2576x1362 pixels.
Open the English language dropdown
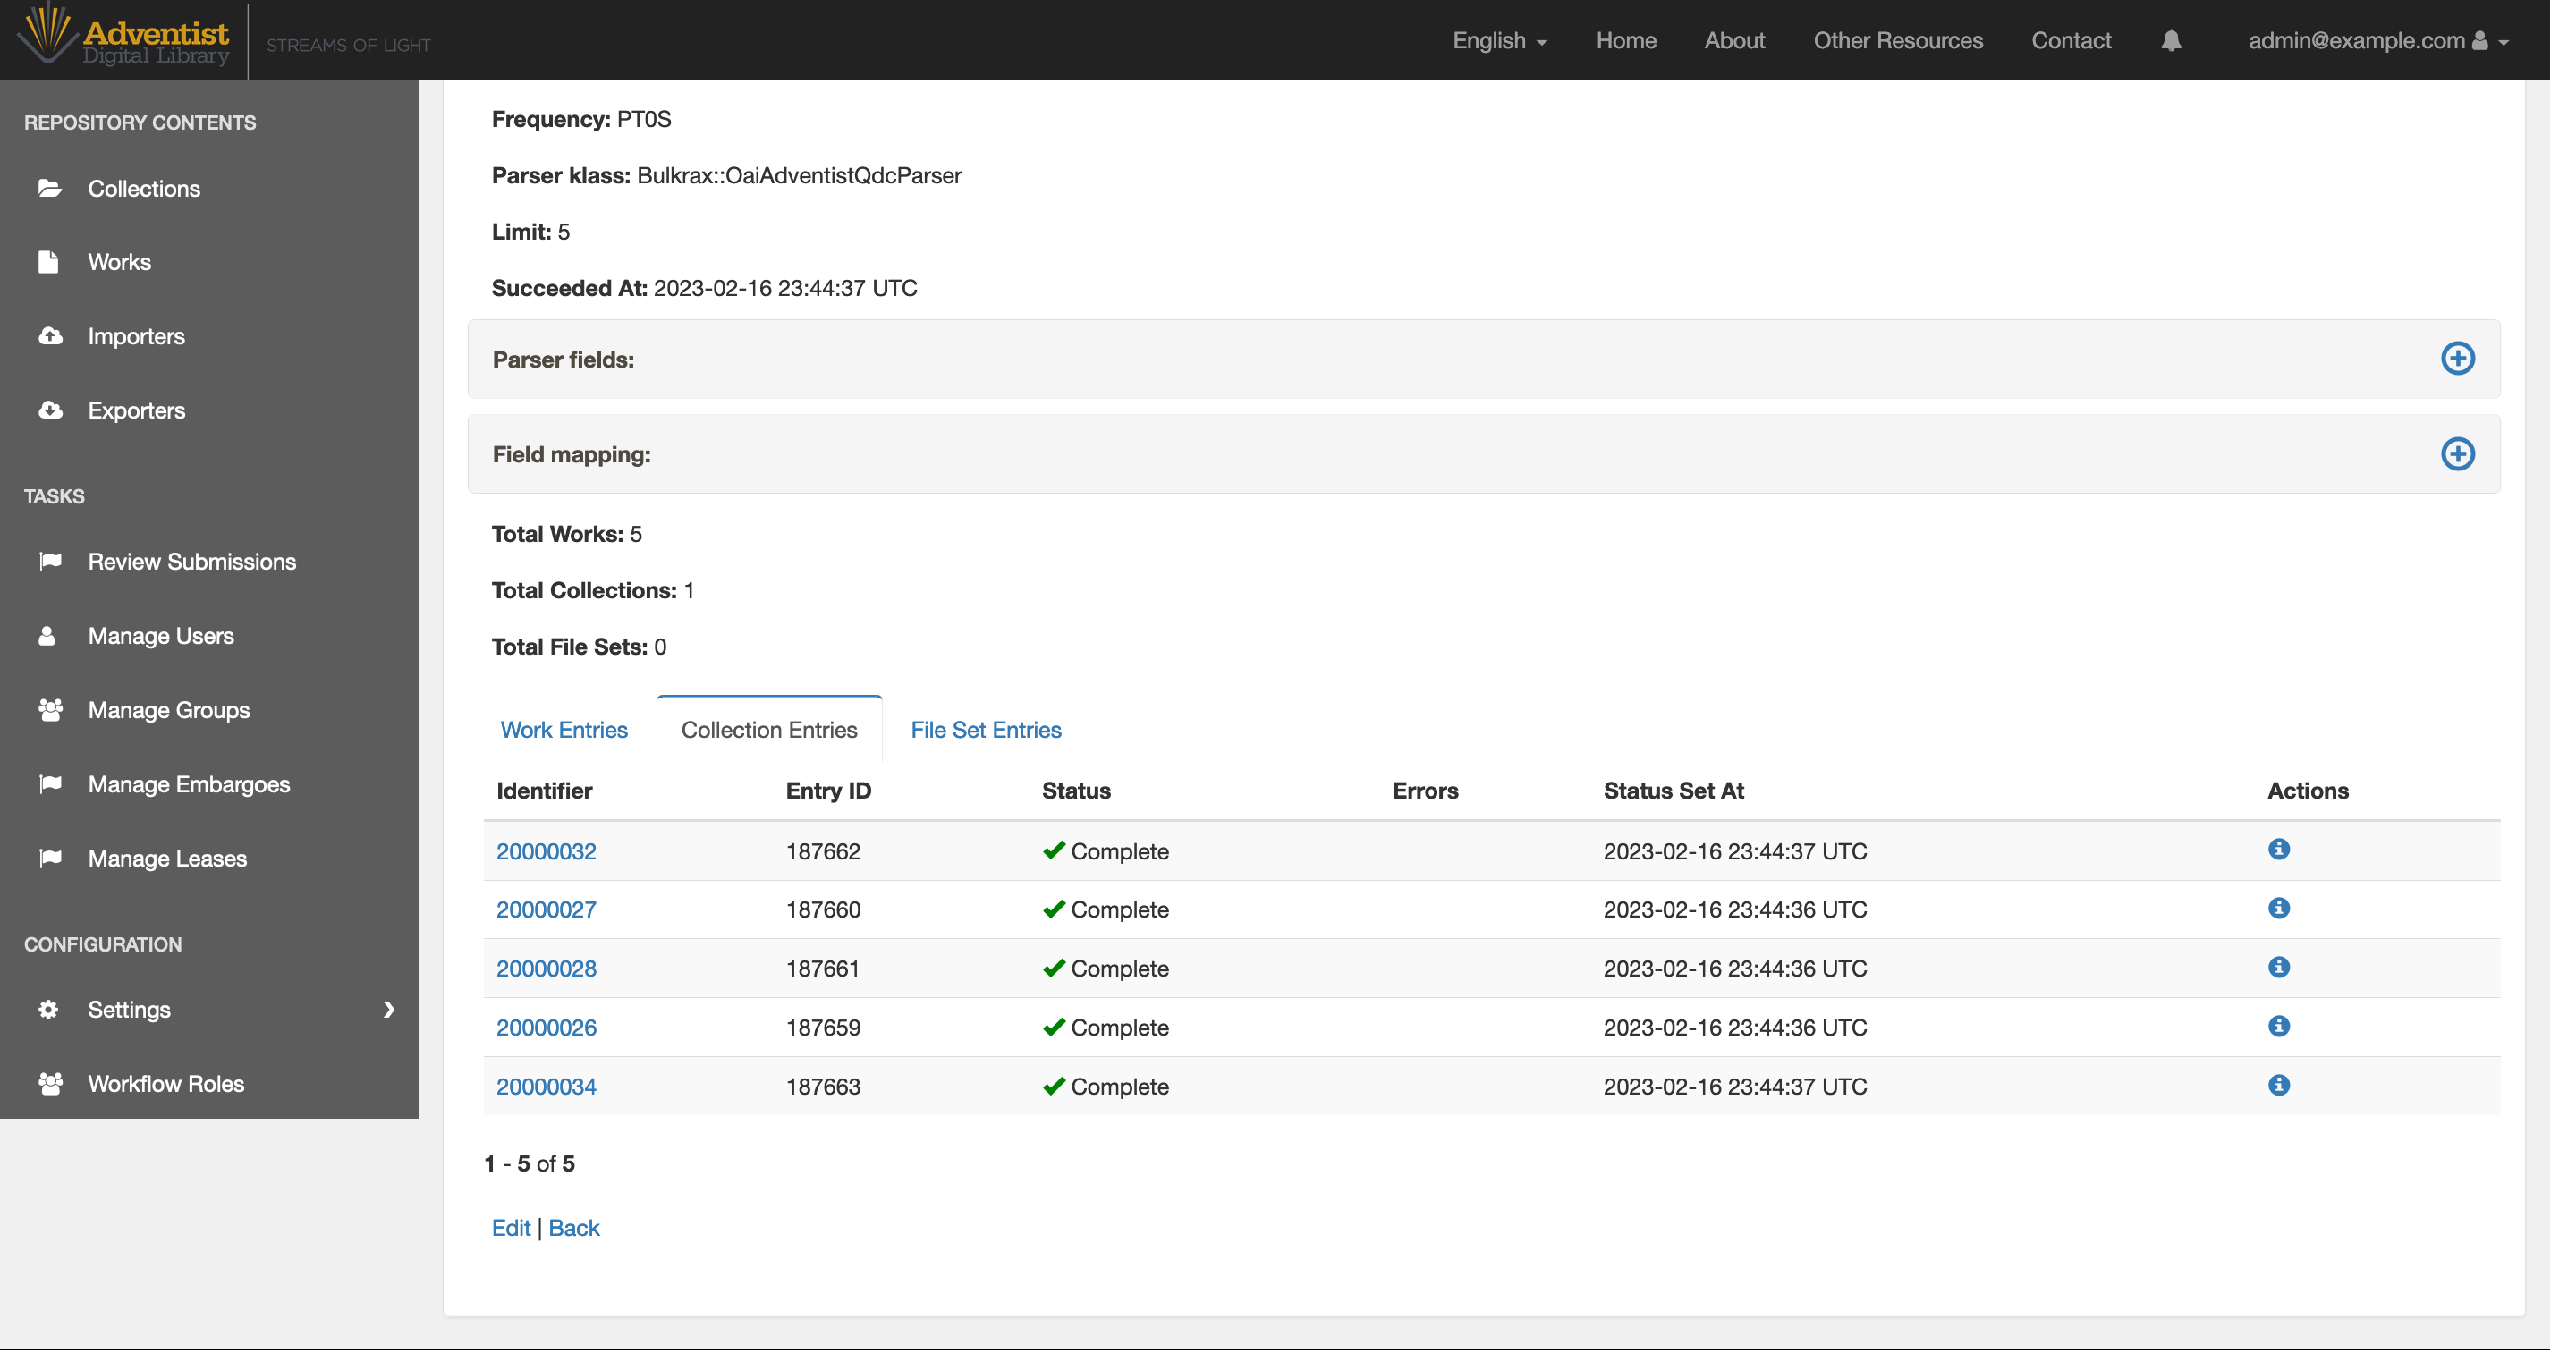pos(1499,41)
